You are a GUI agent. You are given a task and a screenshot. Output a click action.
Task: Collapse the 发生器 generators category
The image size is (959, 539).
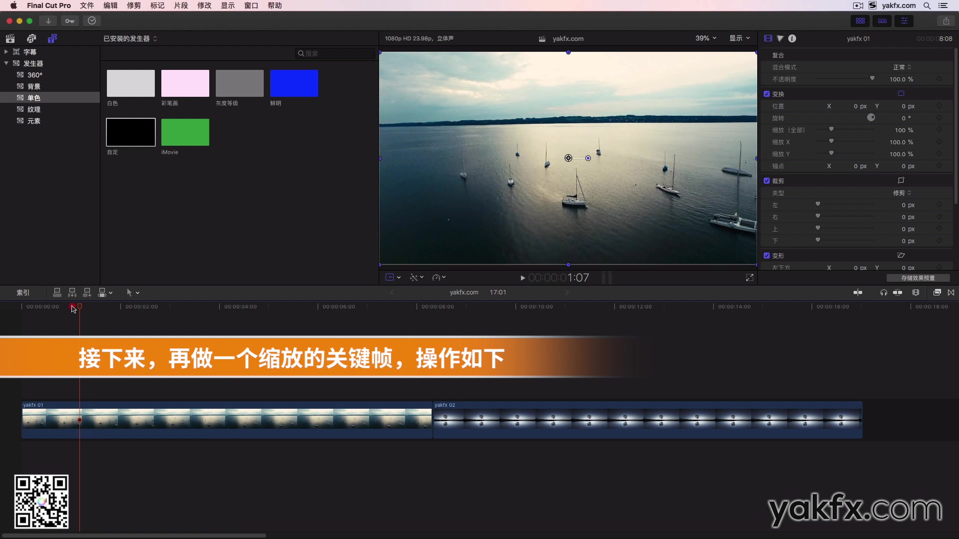pos(6,63)
